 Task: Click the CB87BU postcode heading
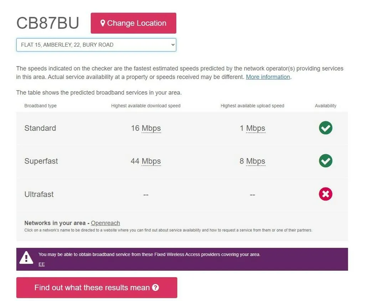pyautogui.click(x=48, y=23)
